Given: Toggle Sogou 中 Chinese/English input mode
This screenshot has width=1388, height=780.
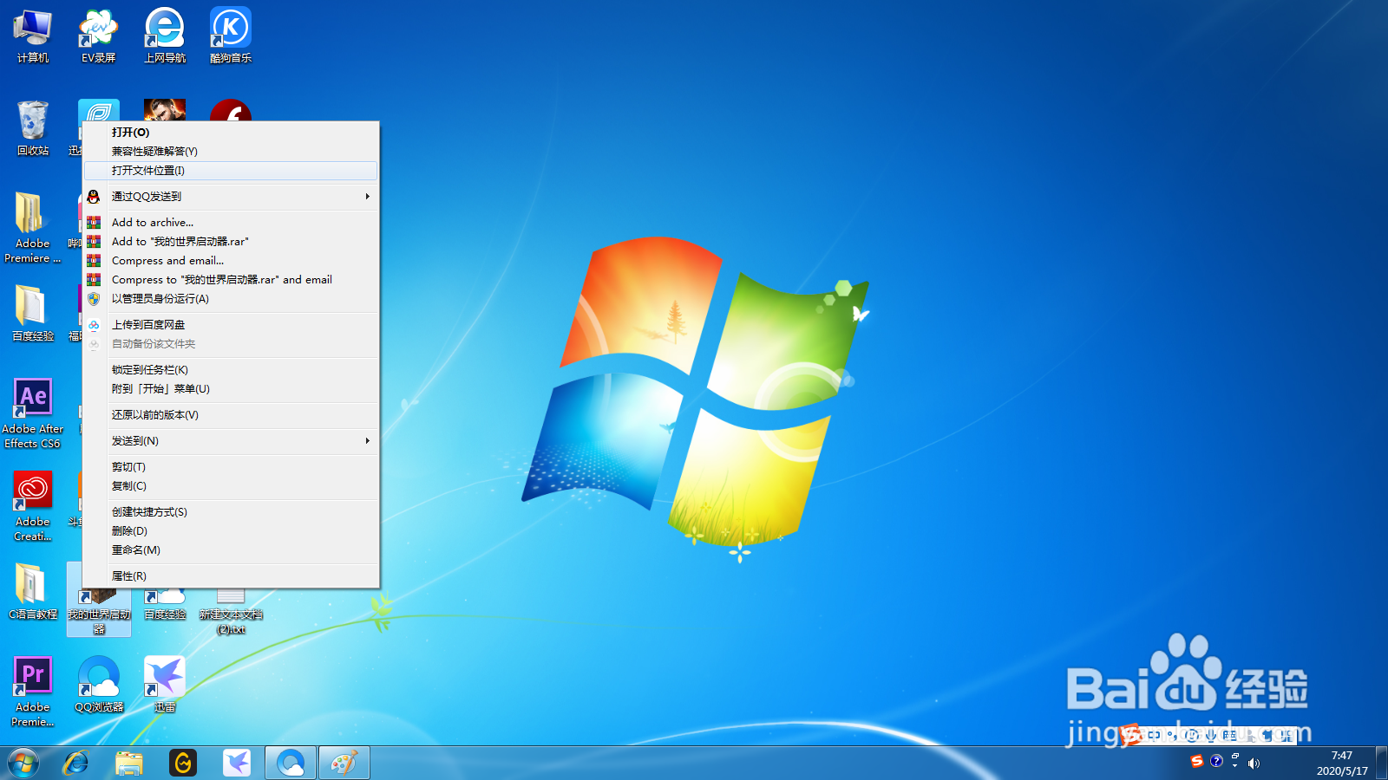Looking at the screenshot, I should (1154, 735).
